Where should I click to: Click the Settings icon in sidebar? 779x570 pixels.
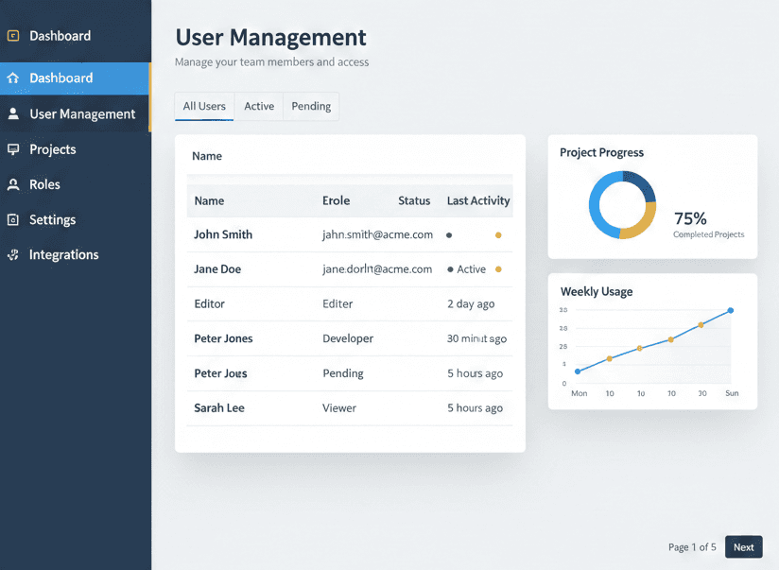click(x=13, y=220)
